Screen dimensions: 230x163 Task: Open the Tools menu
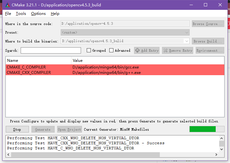[x=21, y=14]
